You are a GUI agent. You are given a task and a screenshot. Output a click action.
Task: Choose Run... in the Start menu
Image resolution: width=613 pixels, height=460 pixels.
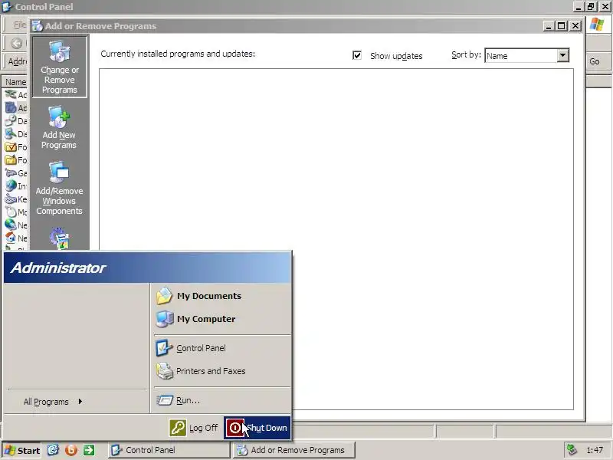coord(222,400)
